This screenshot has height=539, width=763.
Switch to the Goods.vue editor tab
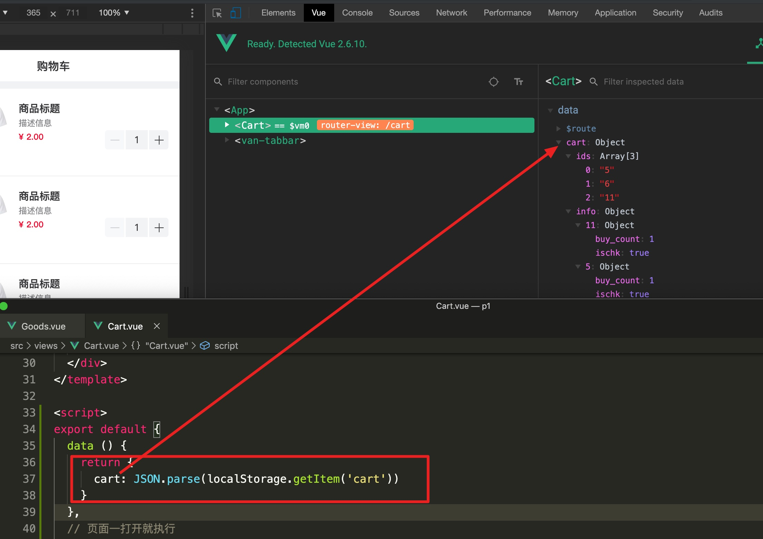42,326
